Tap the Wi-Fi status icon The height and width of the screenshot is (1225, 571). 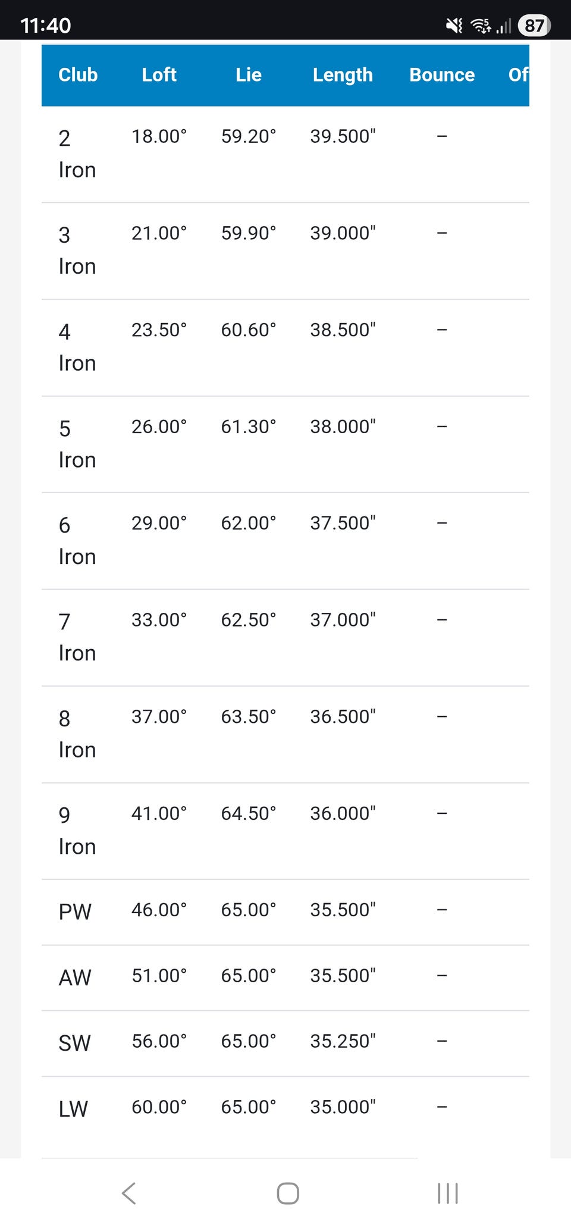coord(481,26)
